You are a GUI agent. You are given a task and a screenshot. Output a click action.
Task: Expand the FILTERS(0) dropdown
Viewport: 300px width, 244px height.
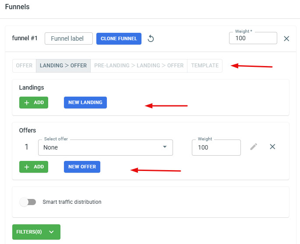tap(36, 232)
